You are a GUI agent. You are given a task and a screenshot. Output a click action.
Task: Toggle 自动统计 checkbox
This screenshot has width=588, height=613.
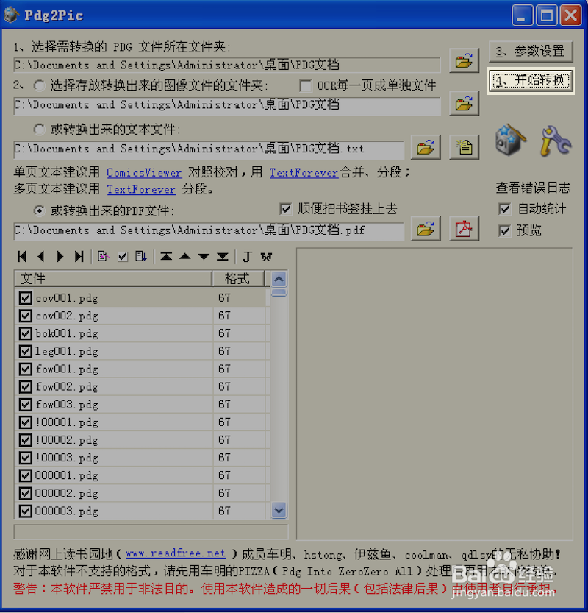click(504, 209)
